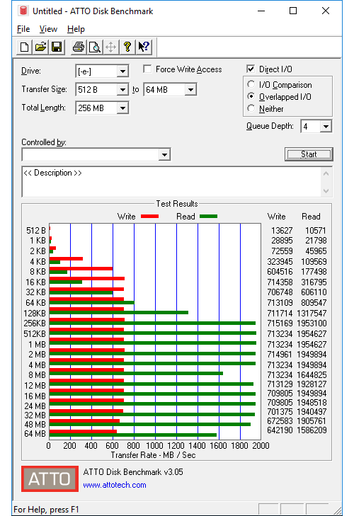Screen dimensions: 354x516
Task: Open the Drive dropdown
Action: [x=122, y=71]
